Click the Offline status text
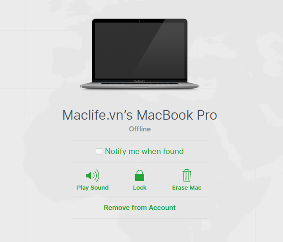 140,129
